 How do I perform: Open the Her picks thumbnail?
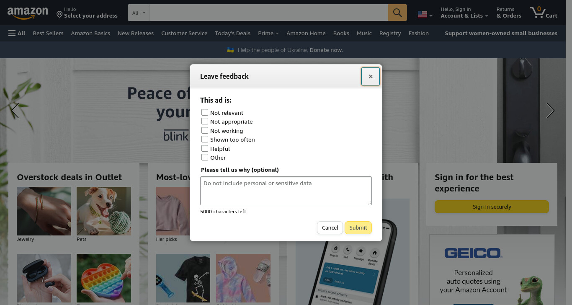pos(173,211)
